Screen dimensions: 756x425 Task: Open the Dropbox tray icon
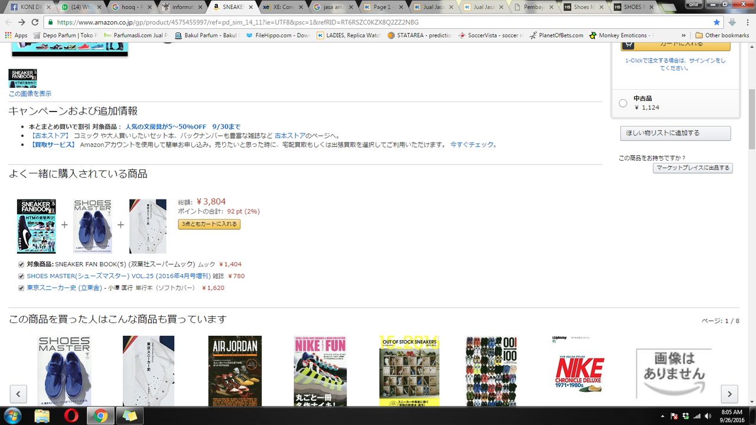click(x=685, y=416)
